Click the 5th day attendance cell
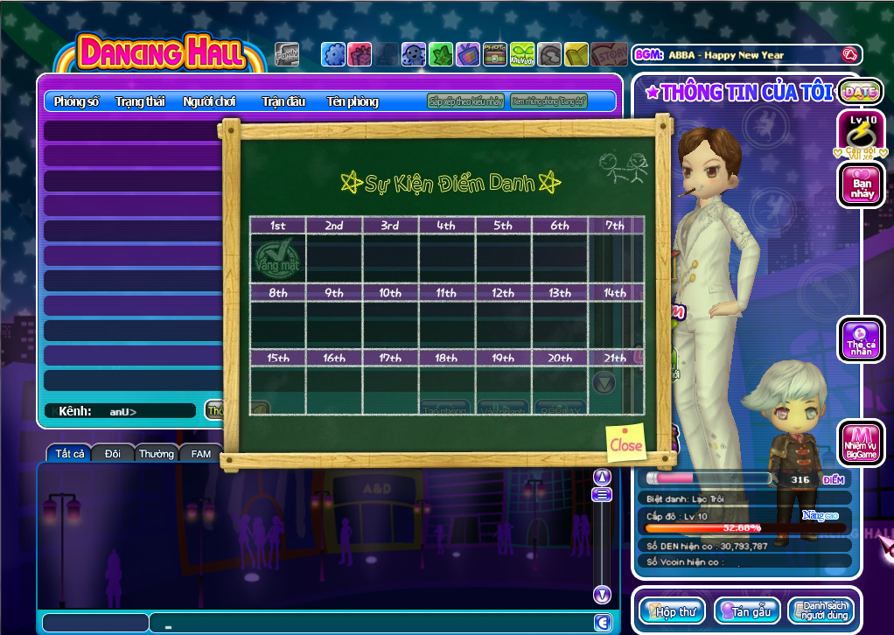 tap(503, 258)
